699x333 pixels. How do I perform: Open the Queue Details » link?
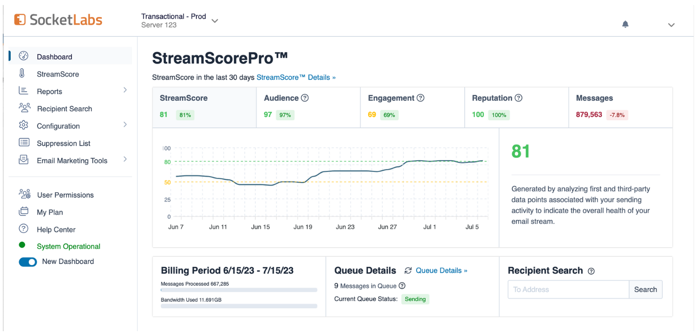point(441,271)
